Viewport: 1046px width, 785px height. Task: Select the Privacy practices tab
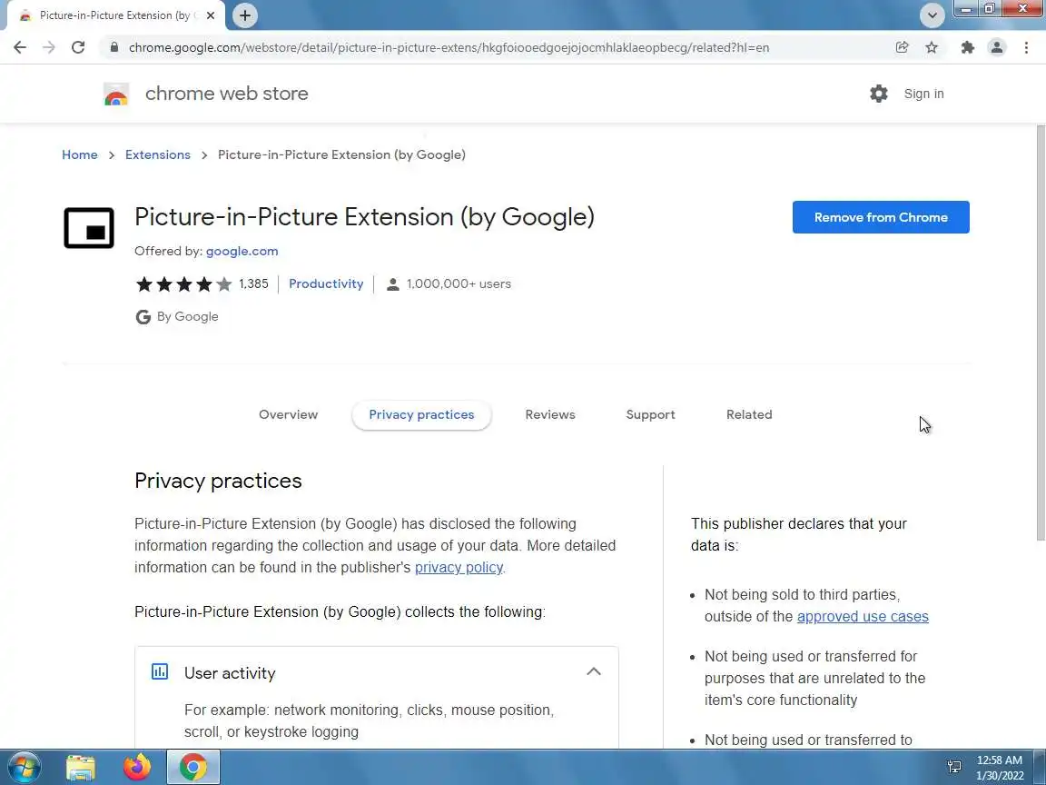coord(421,414)
